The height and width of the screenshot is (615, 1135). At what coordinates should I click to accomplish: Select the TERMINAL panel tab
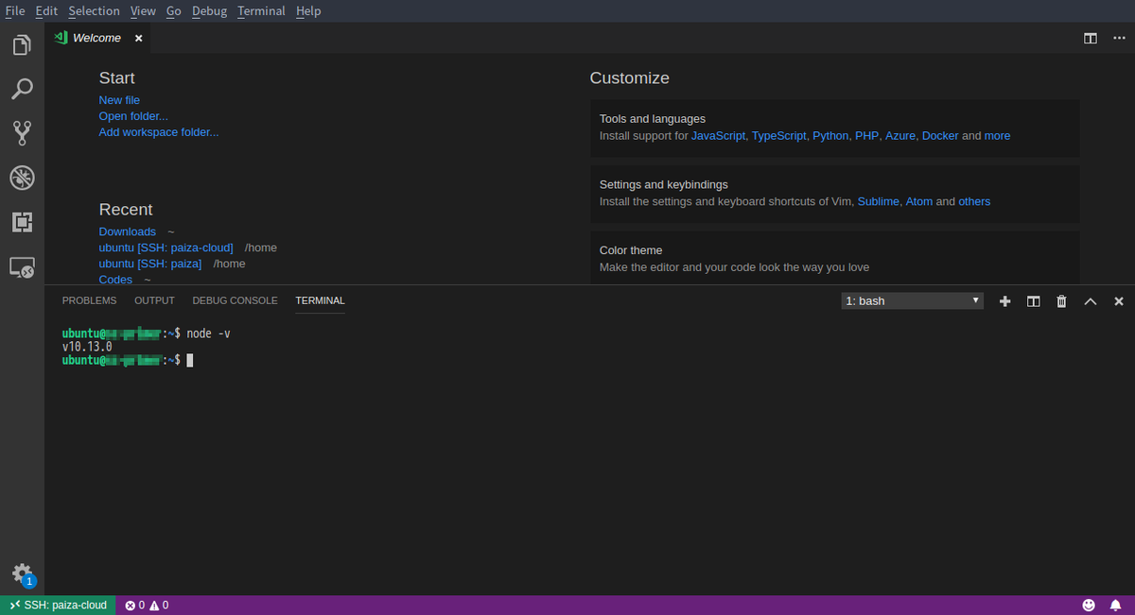pyautogui.click(x=320, y=300)
